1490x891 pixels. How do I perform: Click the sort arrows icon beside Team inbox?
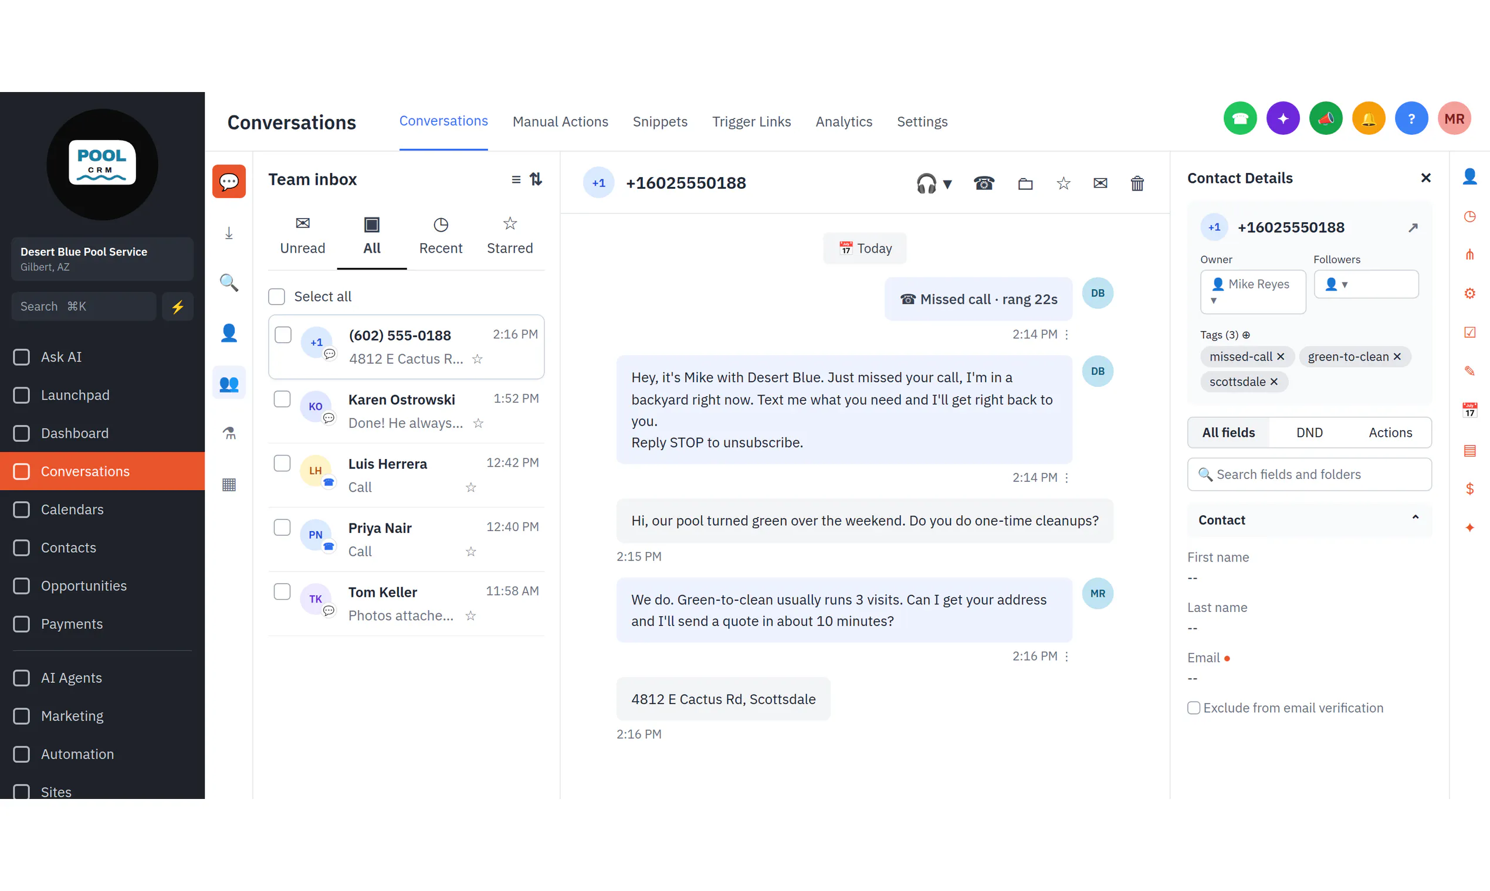pyautogui.click(x=536, y=179)
